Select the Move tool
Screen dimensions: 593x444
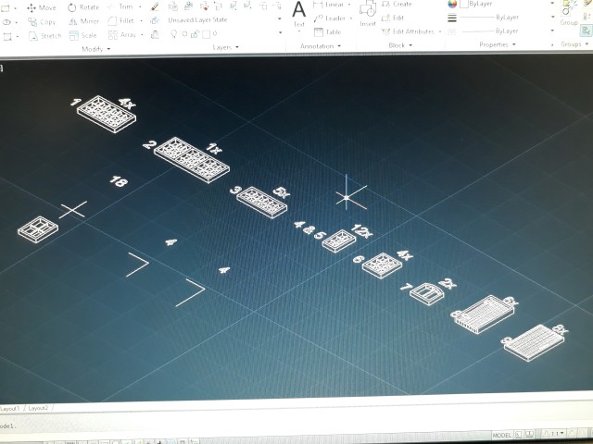coord(42,7)
